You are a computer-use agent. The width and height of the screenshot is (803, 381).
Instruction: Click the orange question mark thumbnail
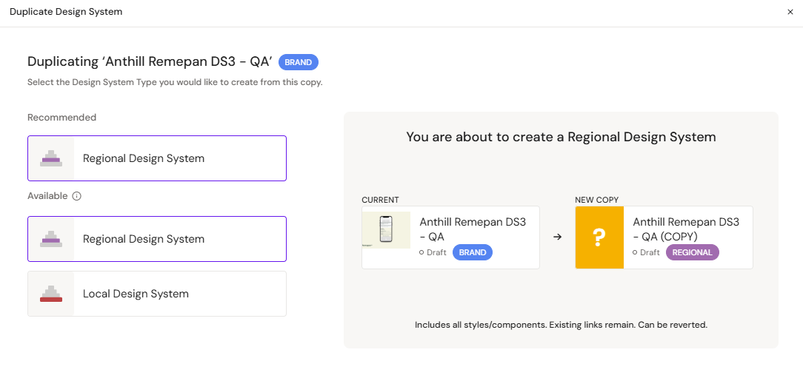pyautogui.click(x=599, y=237)
